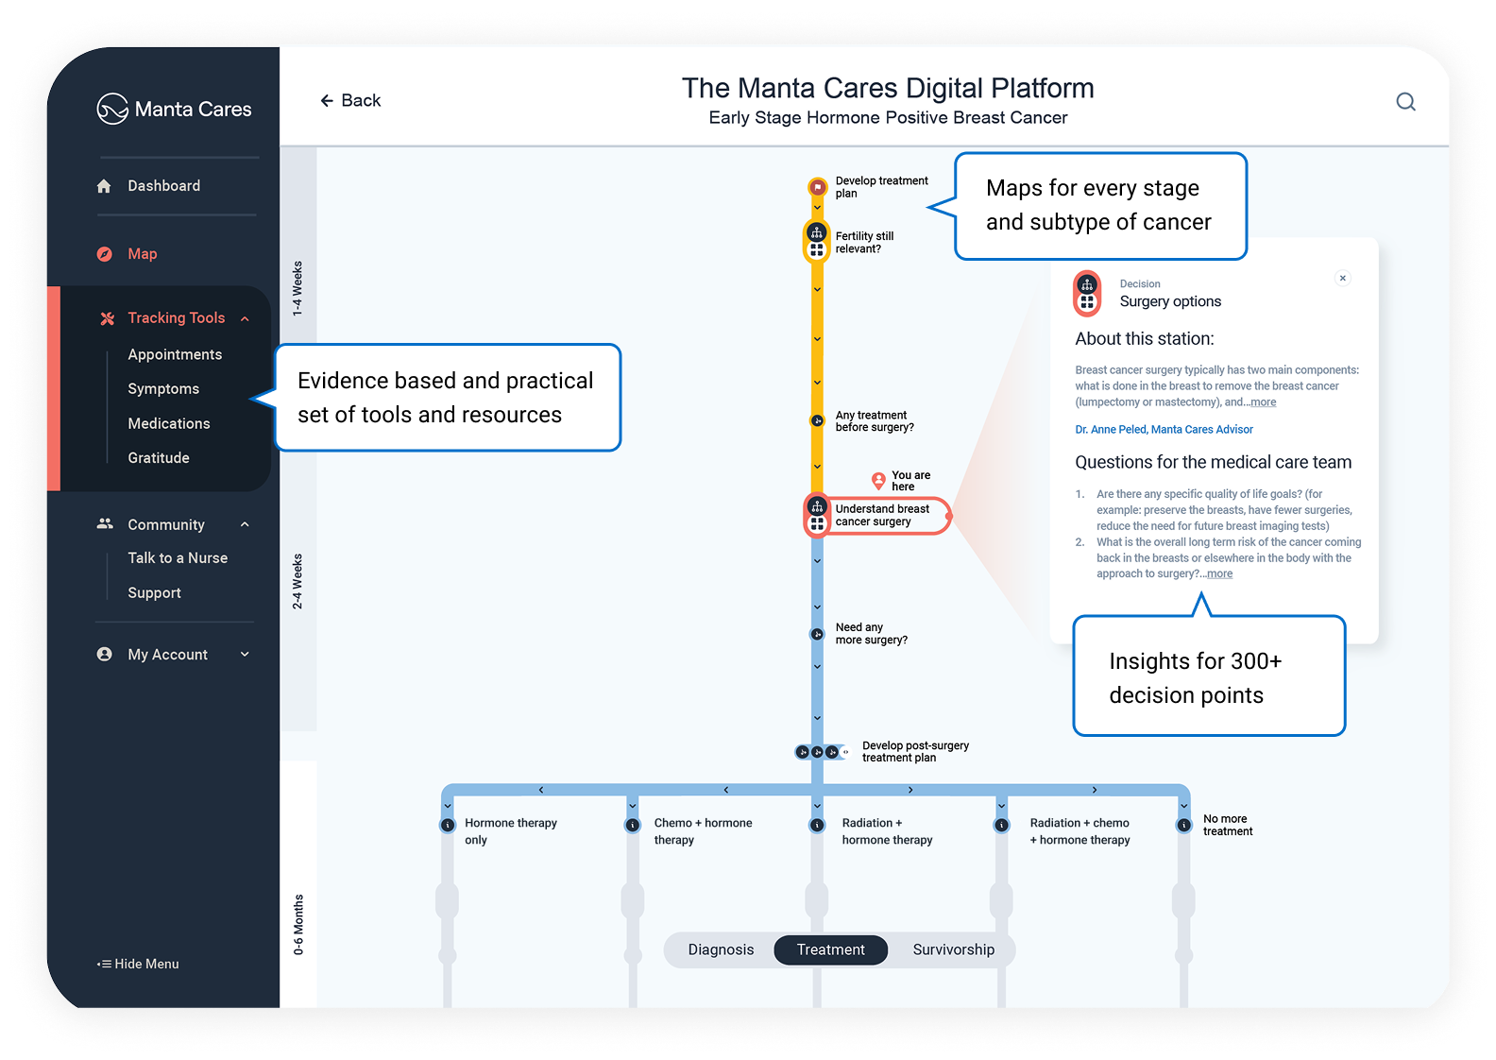Open Talk to a Nurse
The width and height of the screenshot is (1496, 1060).
tap(178, 558)
